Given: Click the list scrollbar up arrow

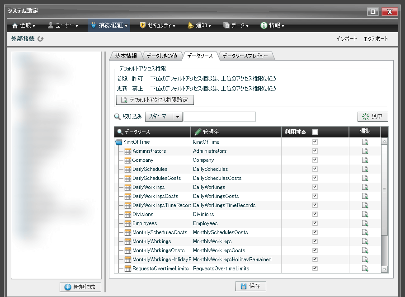Looking at the screenshot, I should click(x=384, y=141).
